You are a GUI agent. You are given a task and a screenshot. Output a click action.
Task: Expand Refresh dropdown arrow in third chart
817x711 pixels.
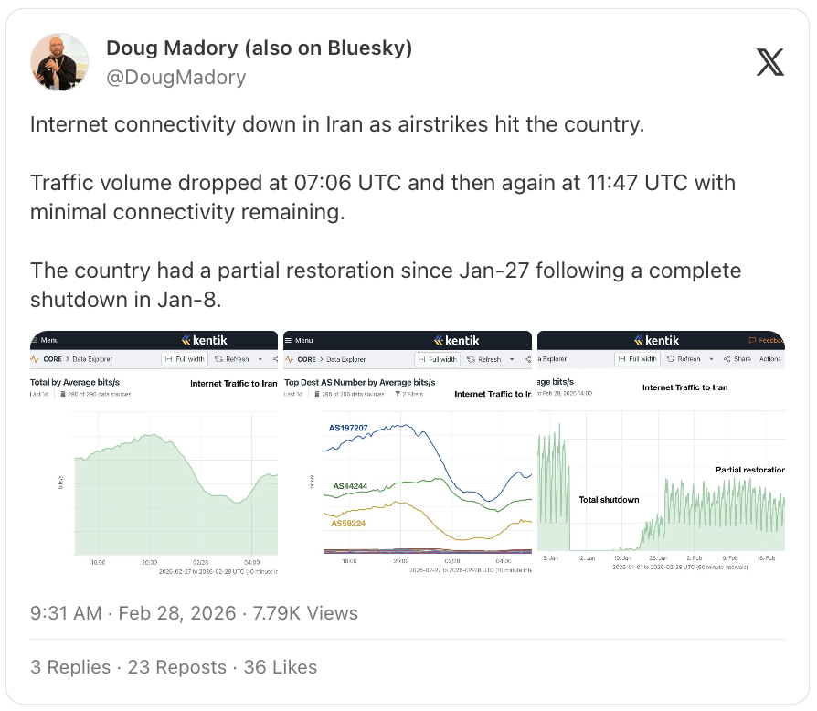click(711, 359)
